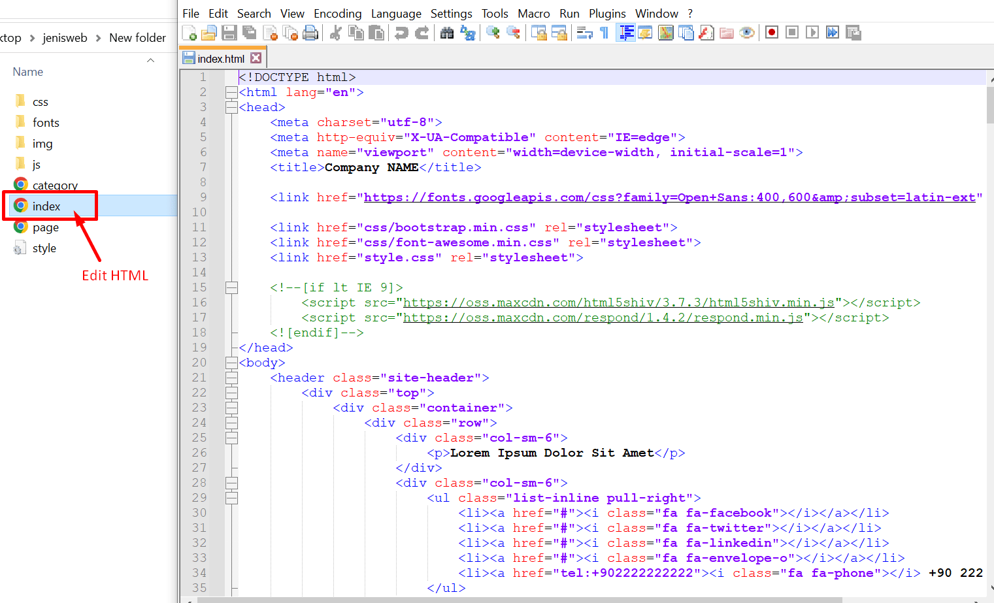Click New folder in Explorer breadcrumb
This screenshot has width=994, height=603.
pos(137,38)
